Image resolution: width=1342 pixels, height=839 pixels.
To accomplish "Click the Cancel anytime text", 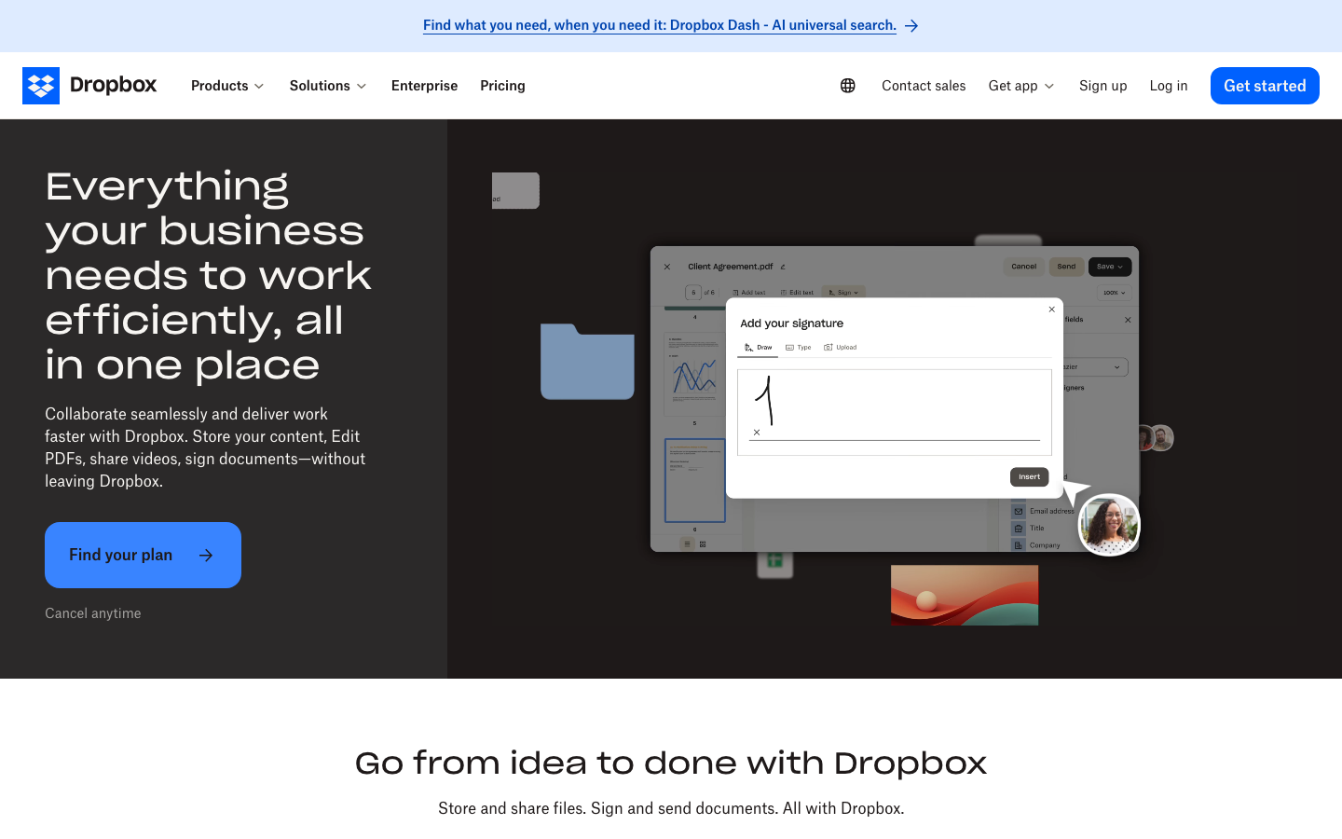I will click(x=93, y=613).
